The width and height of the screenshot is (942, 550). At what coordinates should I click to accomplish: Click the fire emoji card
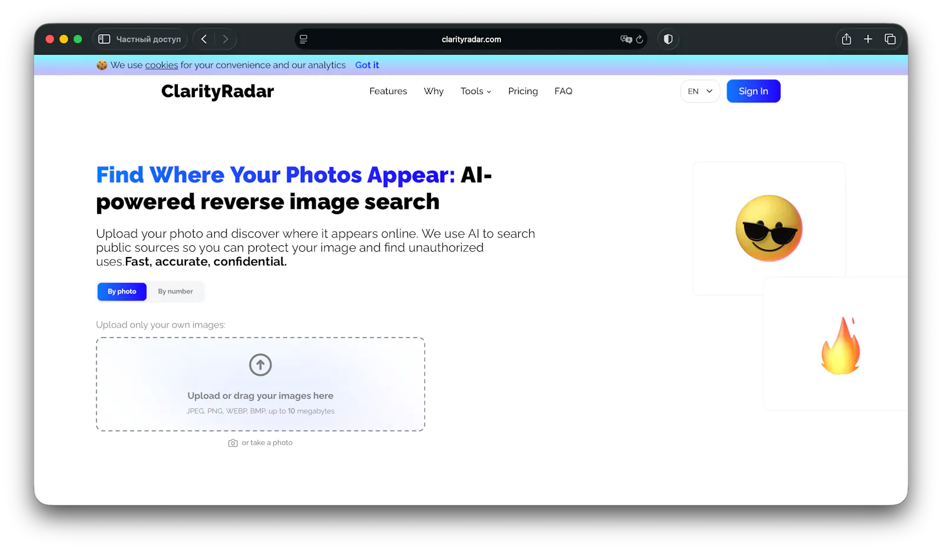click(836, 344)
